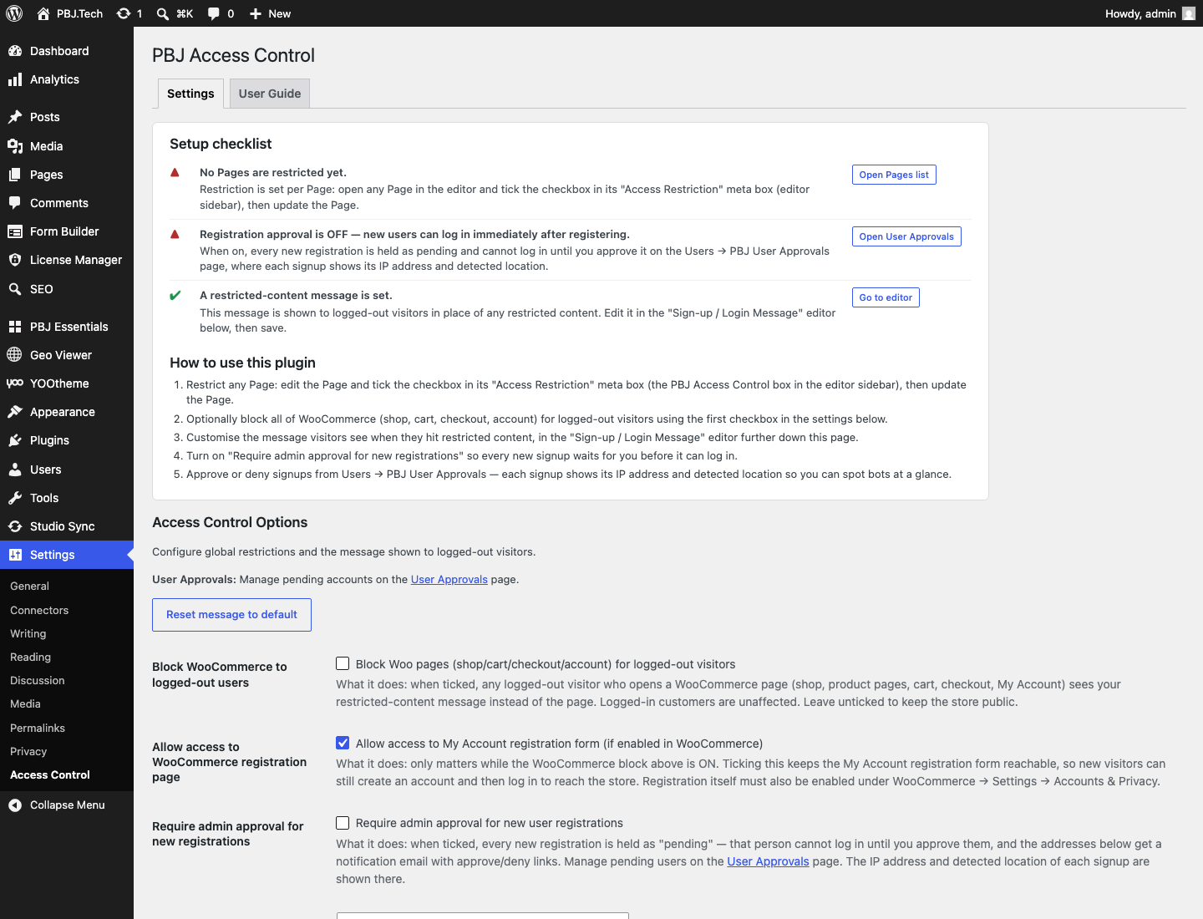Click the Appearance paintbrush icon
The height and width of the screenshot is (919, 1203).
point(15,412)
